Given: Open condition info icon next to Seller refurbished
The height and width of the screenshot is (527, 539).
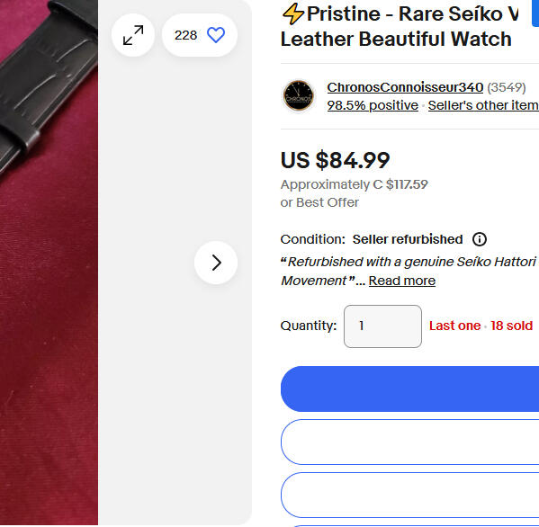Looking at the screenshot, I should tap(480, 239).
